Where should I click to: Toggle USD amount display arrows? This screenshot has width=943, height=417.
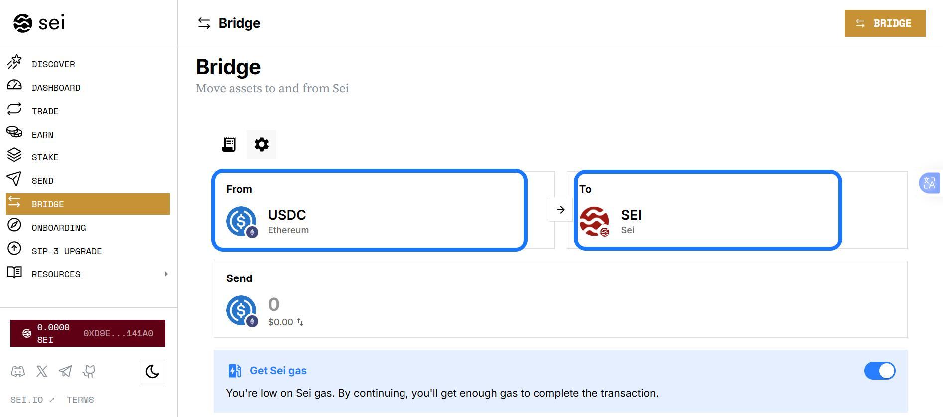coord(300,322)
